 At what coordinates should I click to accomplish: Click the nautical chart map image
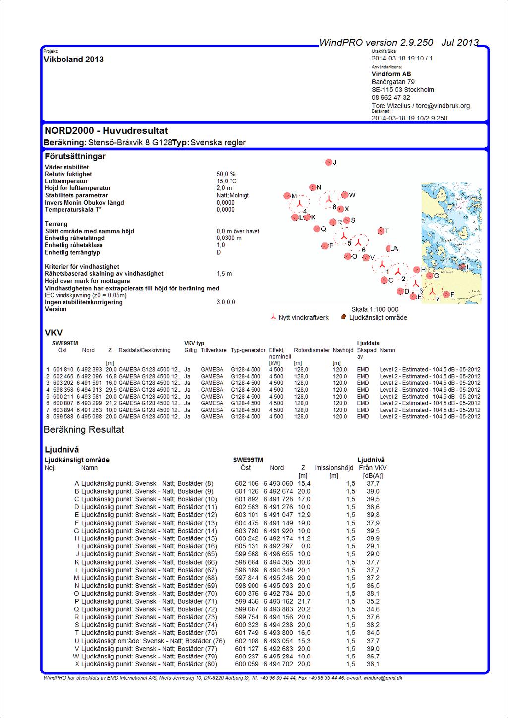coord(451,243)
